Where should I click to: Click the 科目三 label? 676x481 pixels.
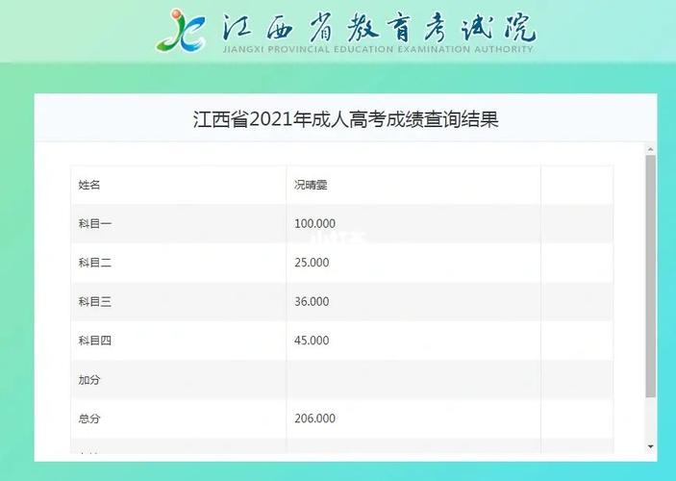click(95, 301)
